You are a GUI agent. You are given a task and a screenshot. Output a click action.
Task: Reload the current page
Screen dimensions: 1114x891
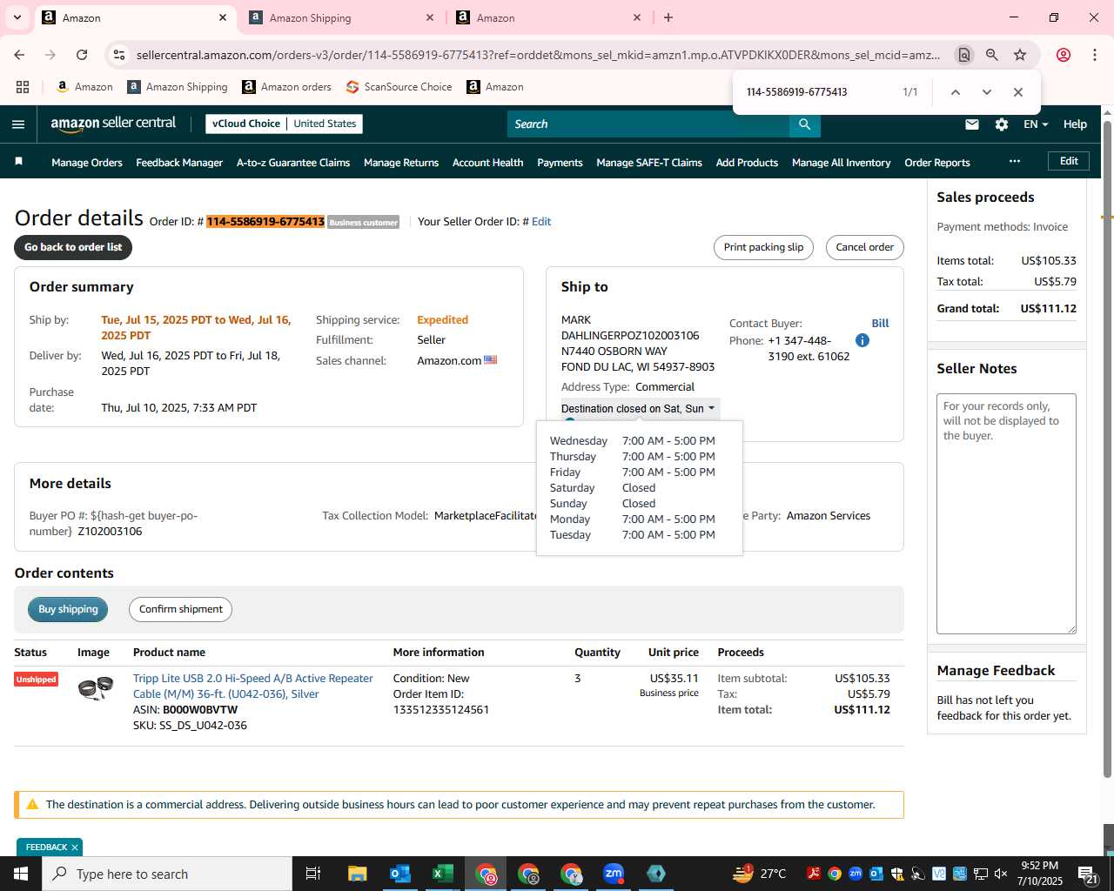(82, 55)
